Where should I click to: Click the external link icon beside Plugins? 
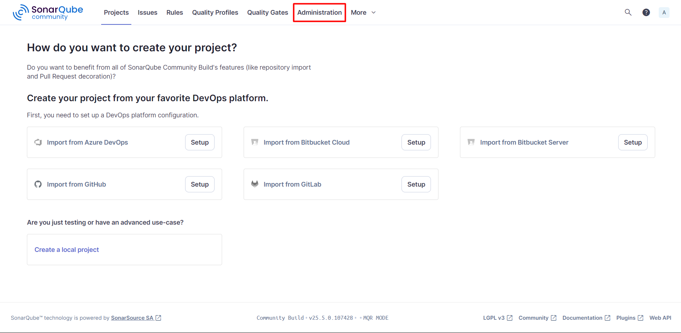tap(641, 318)
